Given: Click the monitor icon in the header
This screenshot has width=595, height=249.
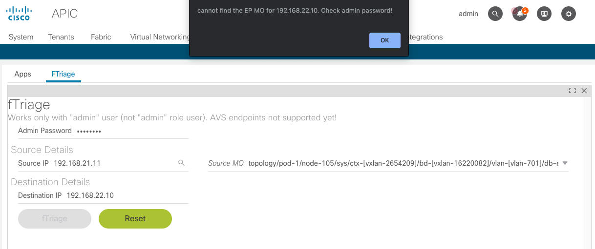Looking at the screenshot, I should point(544,14).
